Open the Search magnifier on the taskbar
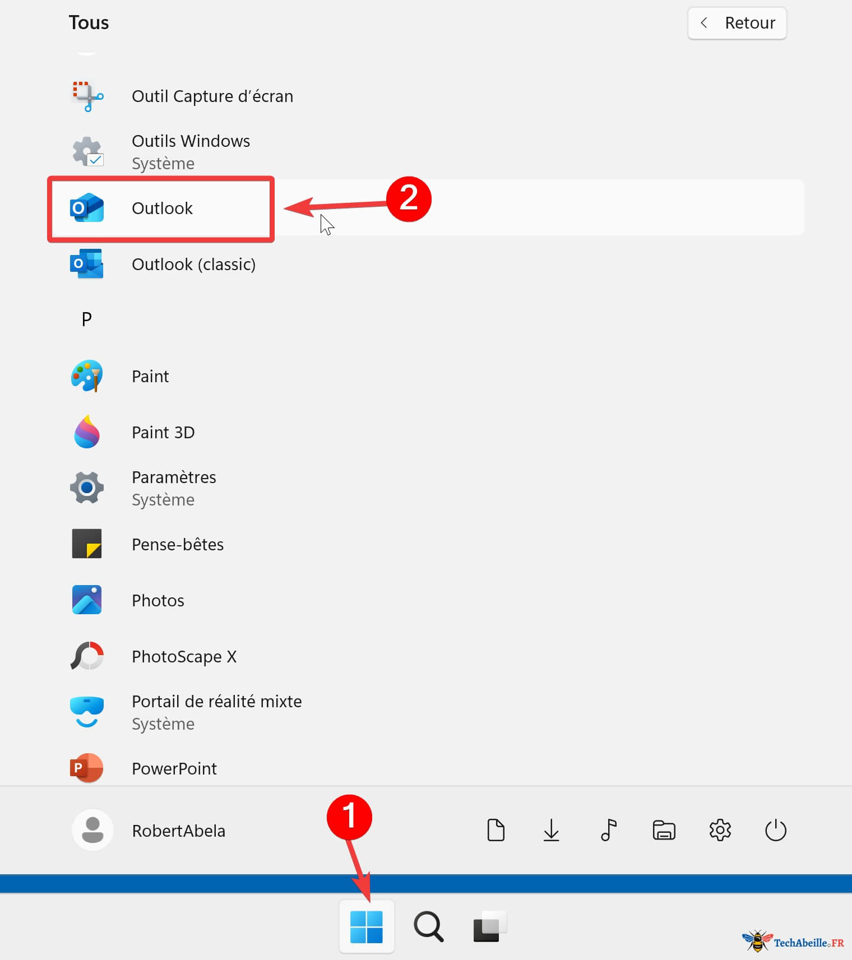852x960 pixels. [x=429, y=926]
